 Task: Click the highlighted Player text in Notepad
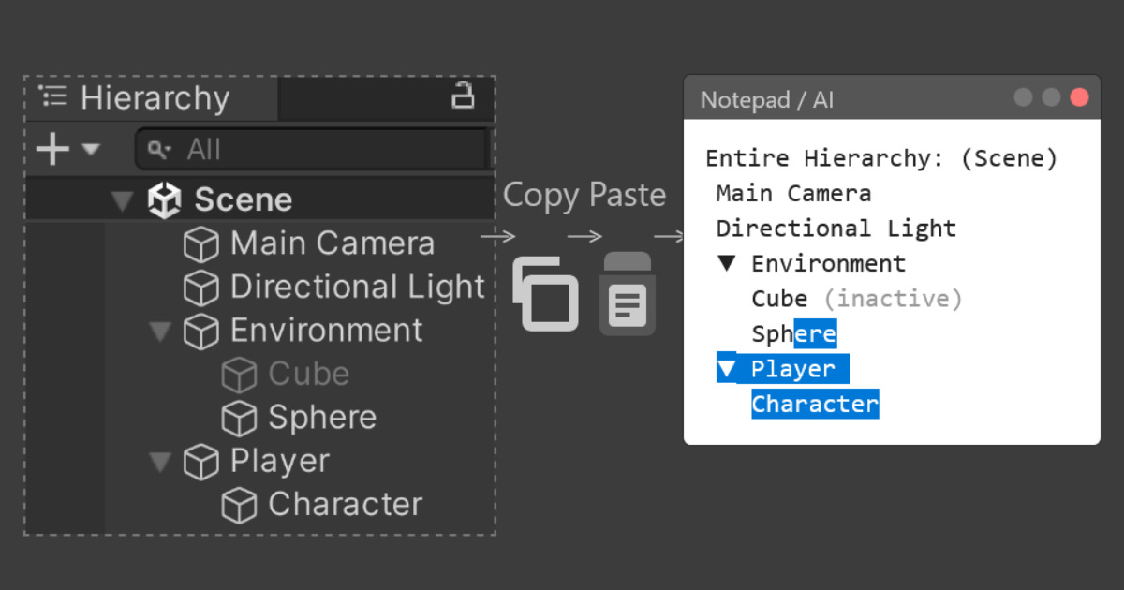pyautogui.click(x=793, y=368)
